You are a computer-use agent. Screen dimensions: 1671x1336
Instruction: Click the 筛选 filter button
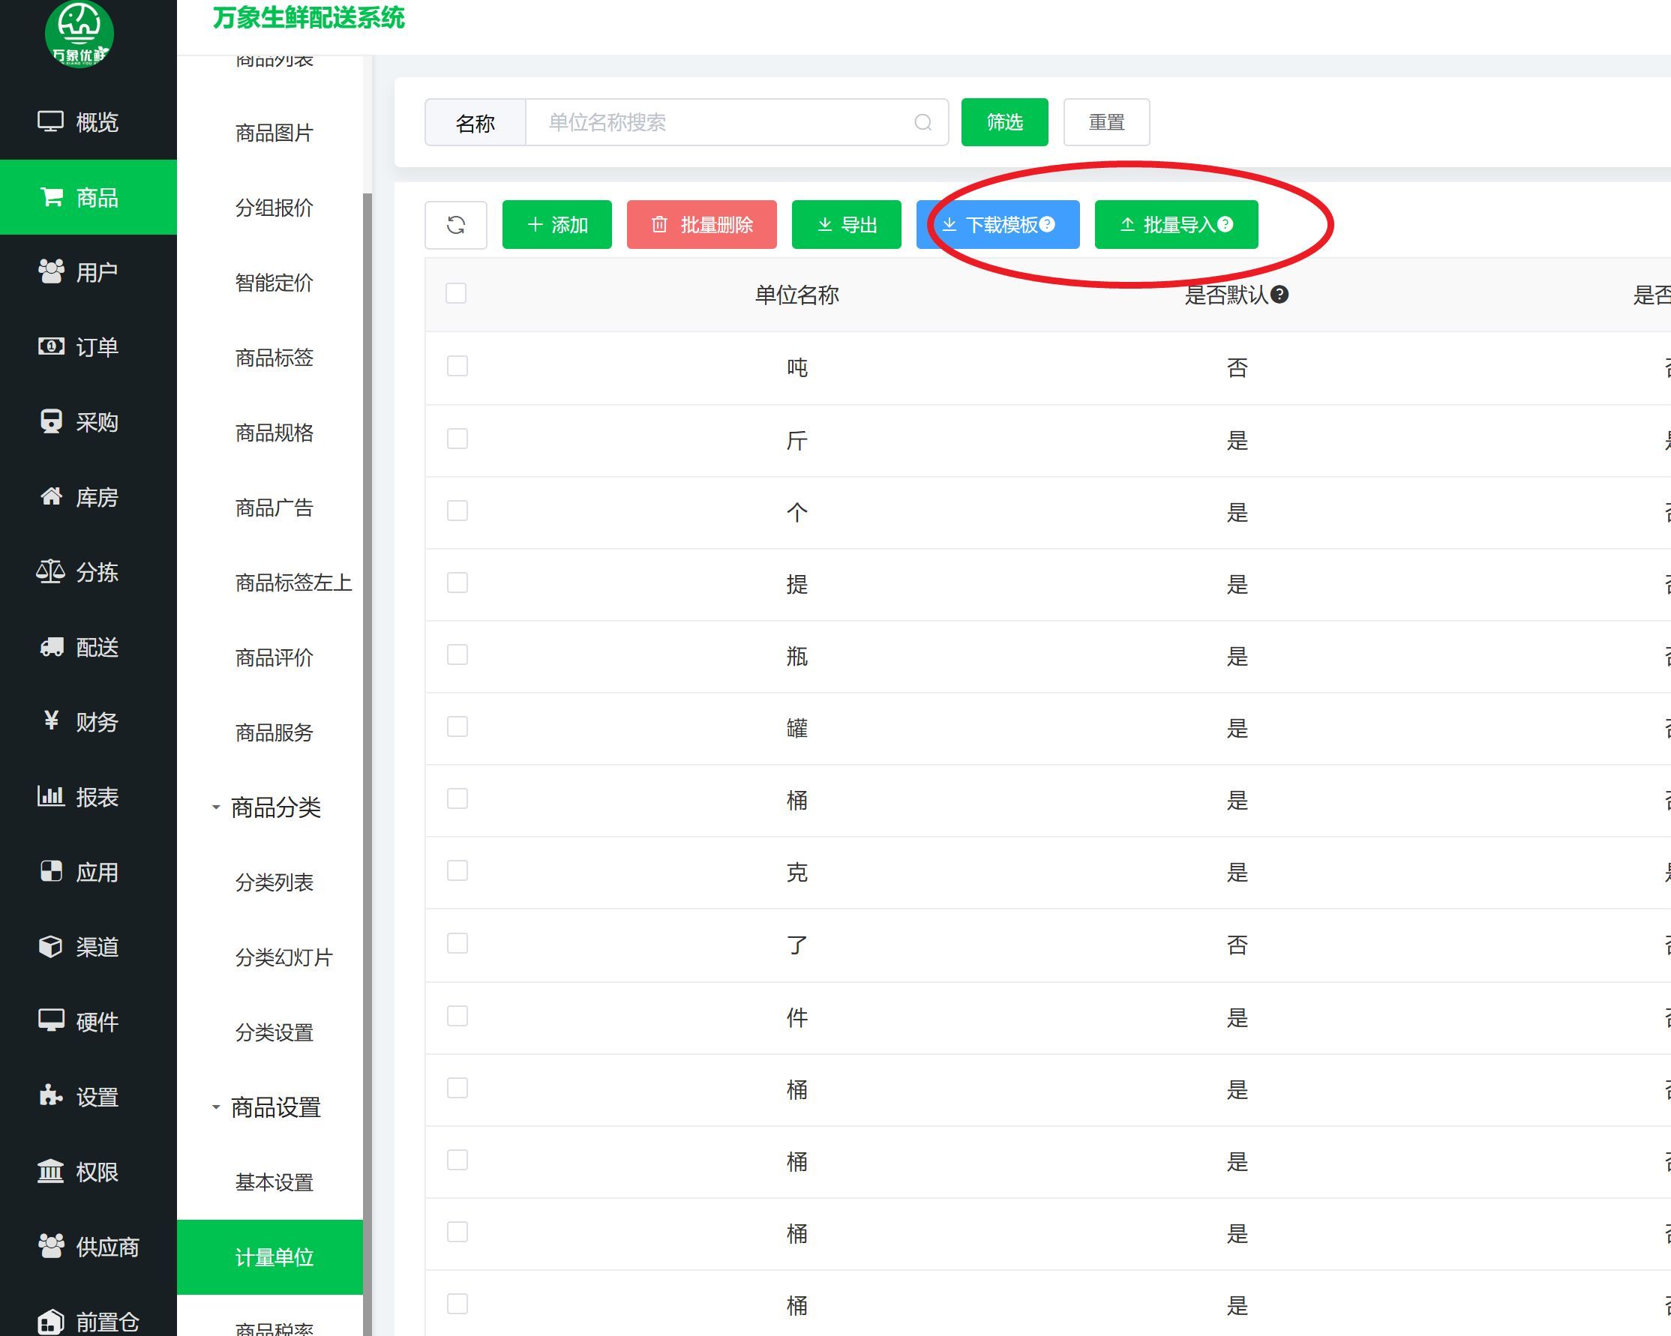1004,122
